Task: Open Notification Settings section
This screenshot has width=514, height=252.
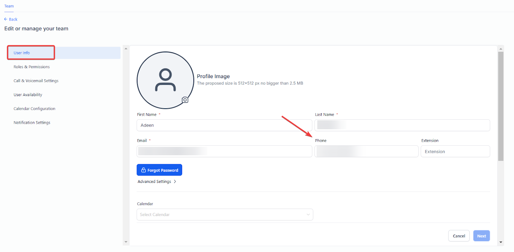Action: click(32, 122)
